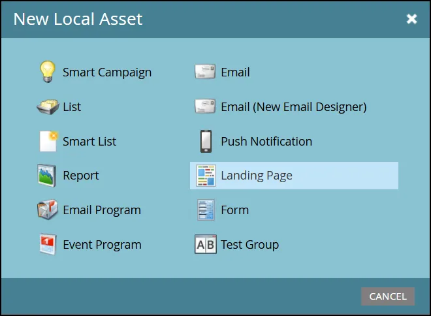Click the Event Program calendar icon
This screenshot has height=316, width=431.
[48, 244]
